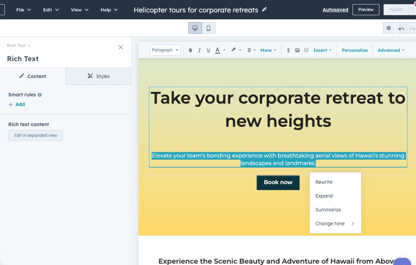Open the emoji picker icon
The height and width of the screenshot is (265, 416).
pyautogui.click(x=306, y=50)
